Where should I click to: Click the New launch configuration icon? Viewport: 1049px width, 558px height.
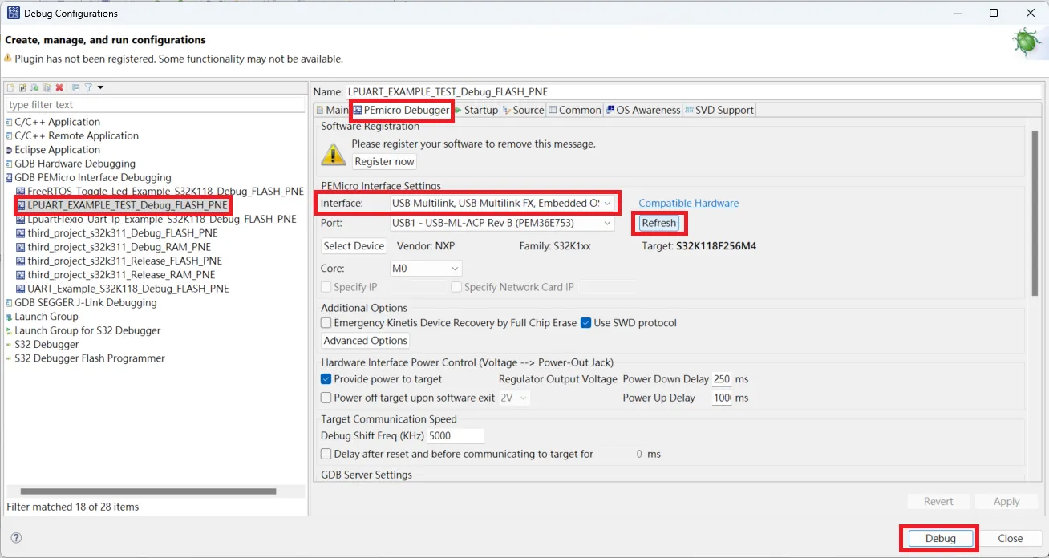point(10,87)
